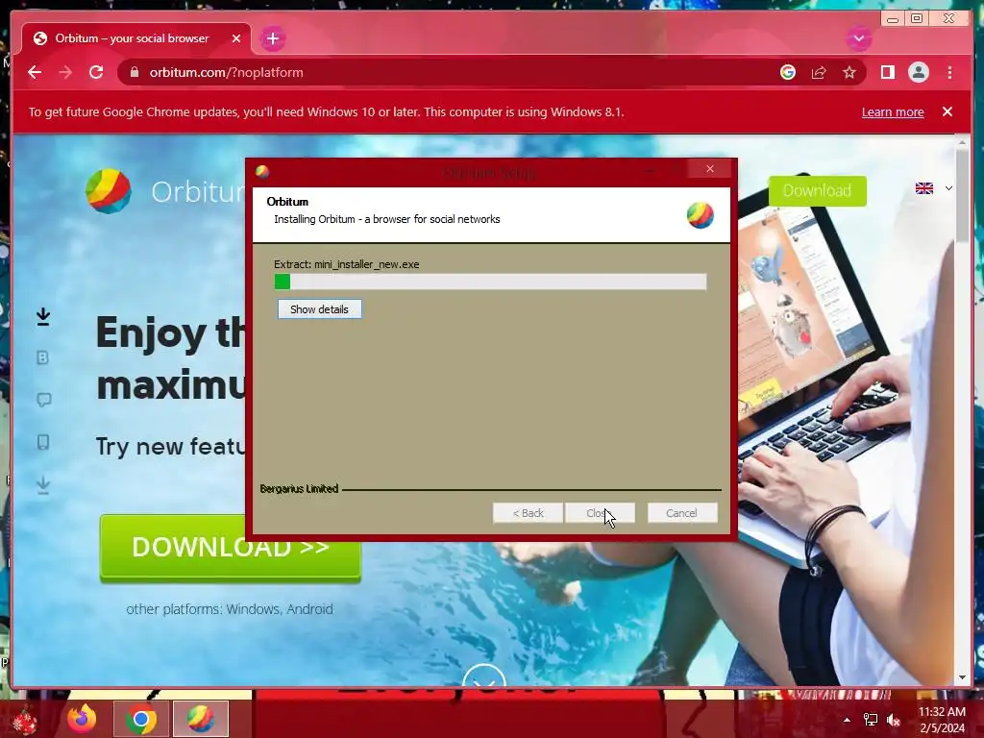Click the address bar URL field
This screenshot has height=738, width=984.
[452, 72]
